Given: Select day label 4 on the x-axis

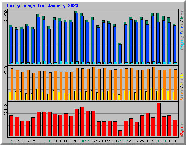Looking at the screenshot, I should click(28, 141).
